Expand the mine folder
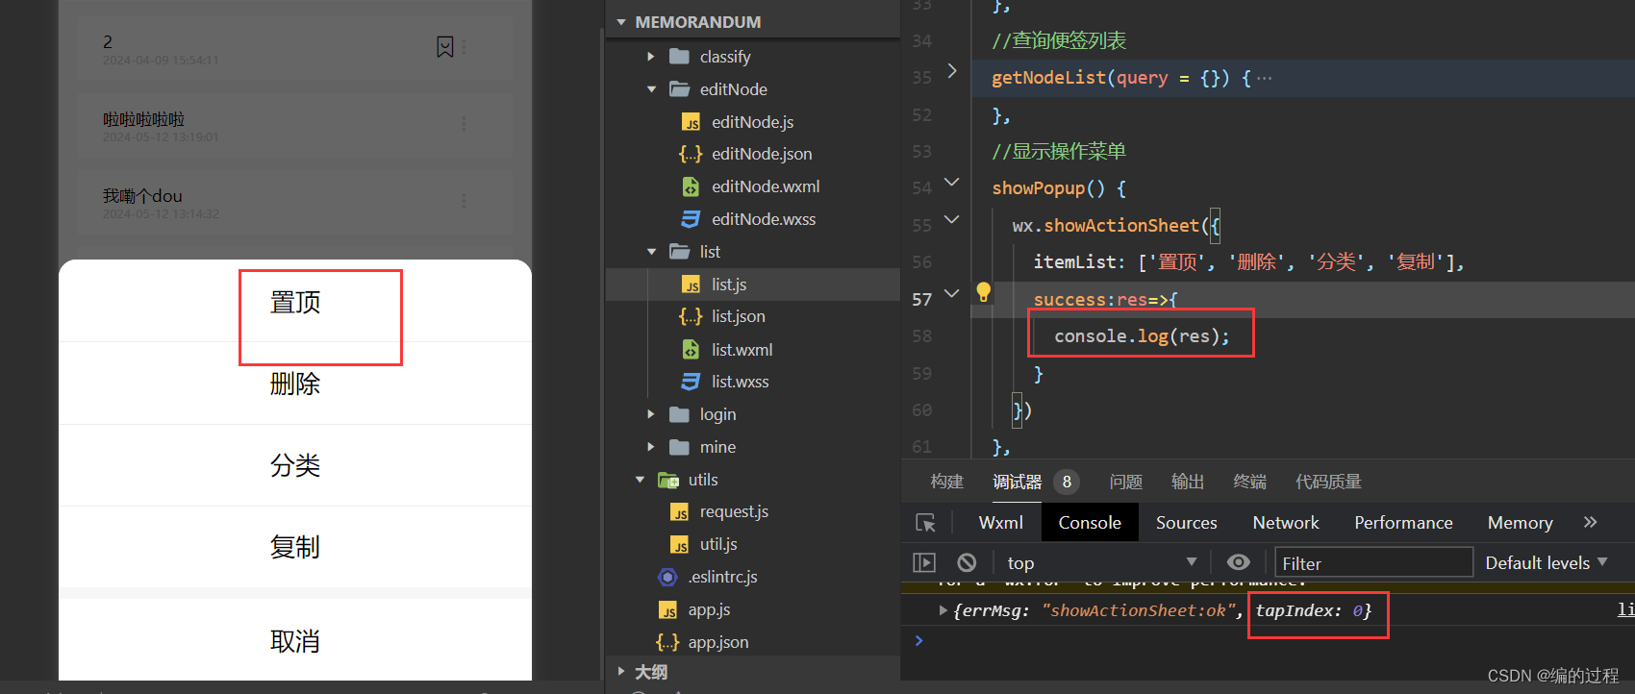 click(x=651, y=447)
